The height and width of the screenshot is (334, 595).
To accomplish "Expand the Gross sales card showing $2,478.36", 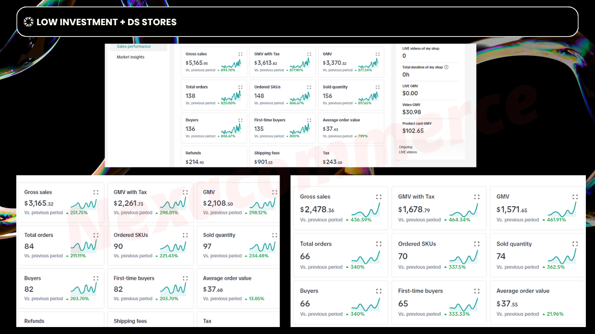I will 379,197.
